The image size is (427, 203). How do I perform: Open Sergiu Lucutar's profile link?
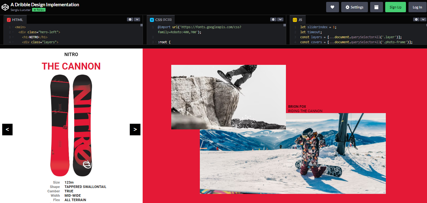(20, 10)
